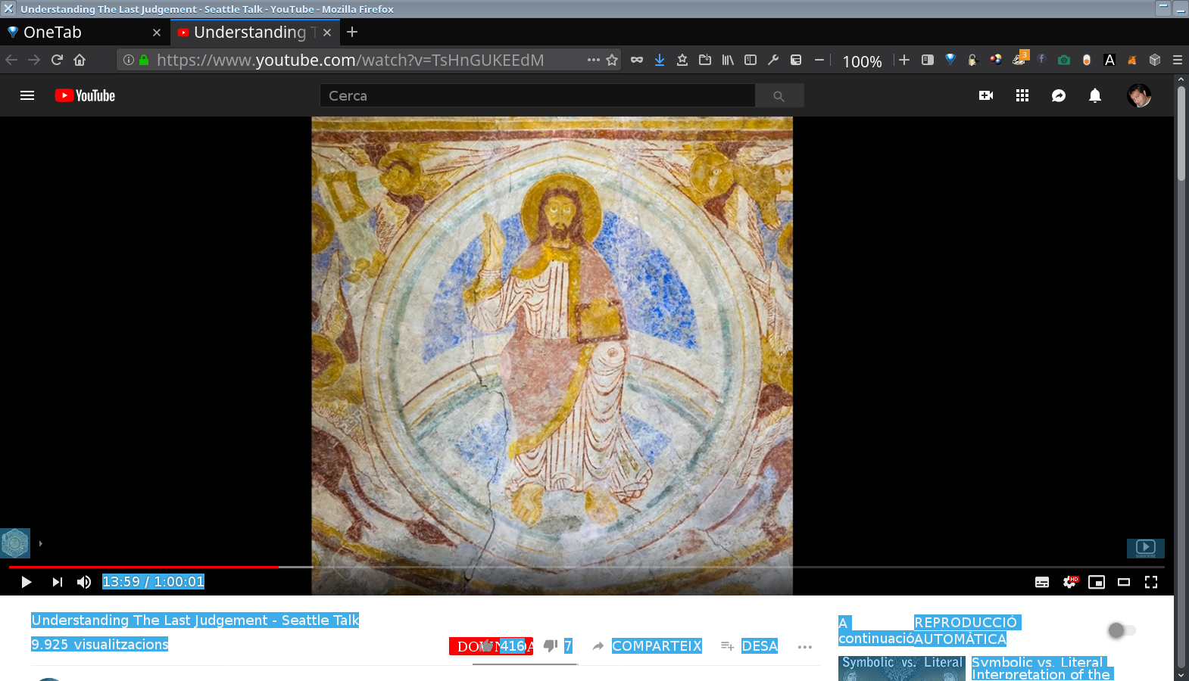The width and height of the screenshot is (1189, 681).
Task: Focus the Cerca search field
Action: click(538, 96)
